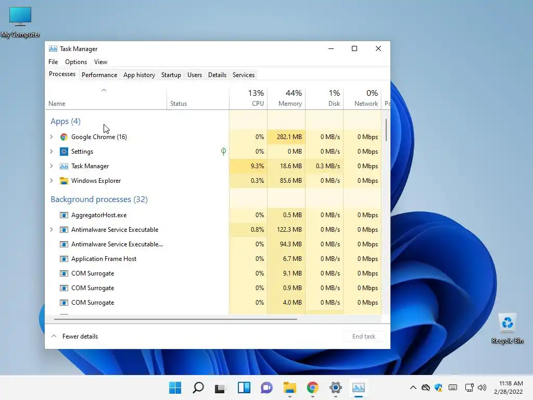Click the network tray icon
This screenshot has width=533, height=400.
(469, 387)
